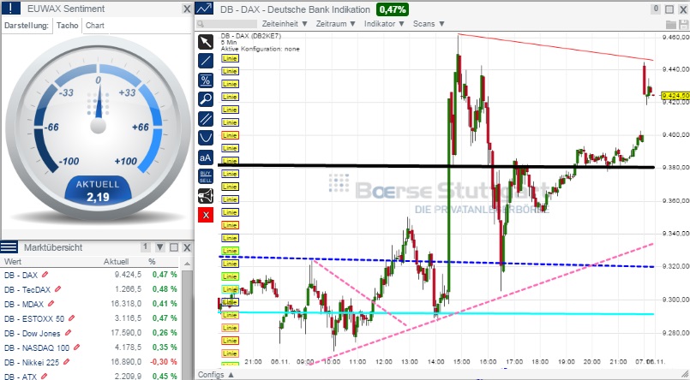Select the percent measurement tool
The height and width of the screenshot is (380, 690).
click(x=206, y=80)
